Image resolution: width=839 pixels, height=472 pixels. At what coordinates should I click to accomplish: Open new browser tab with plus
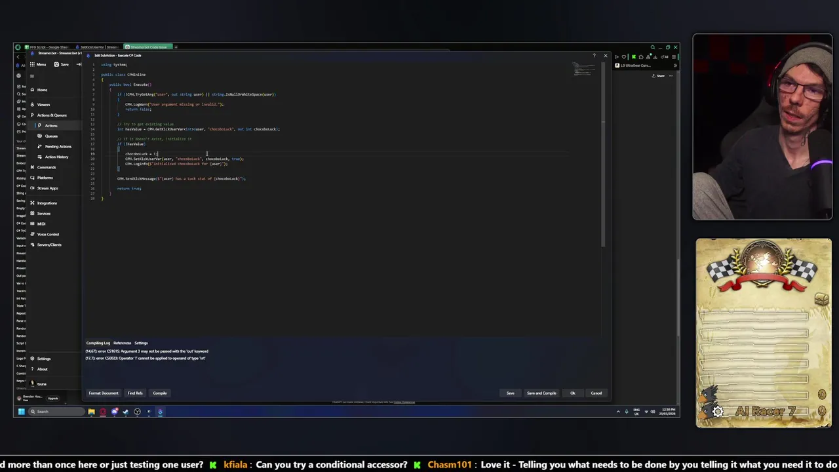click(x=176, y=47)
